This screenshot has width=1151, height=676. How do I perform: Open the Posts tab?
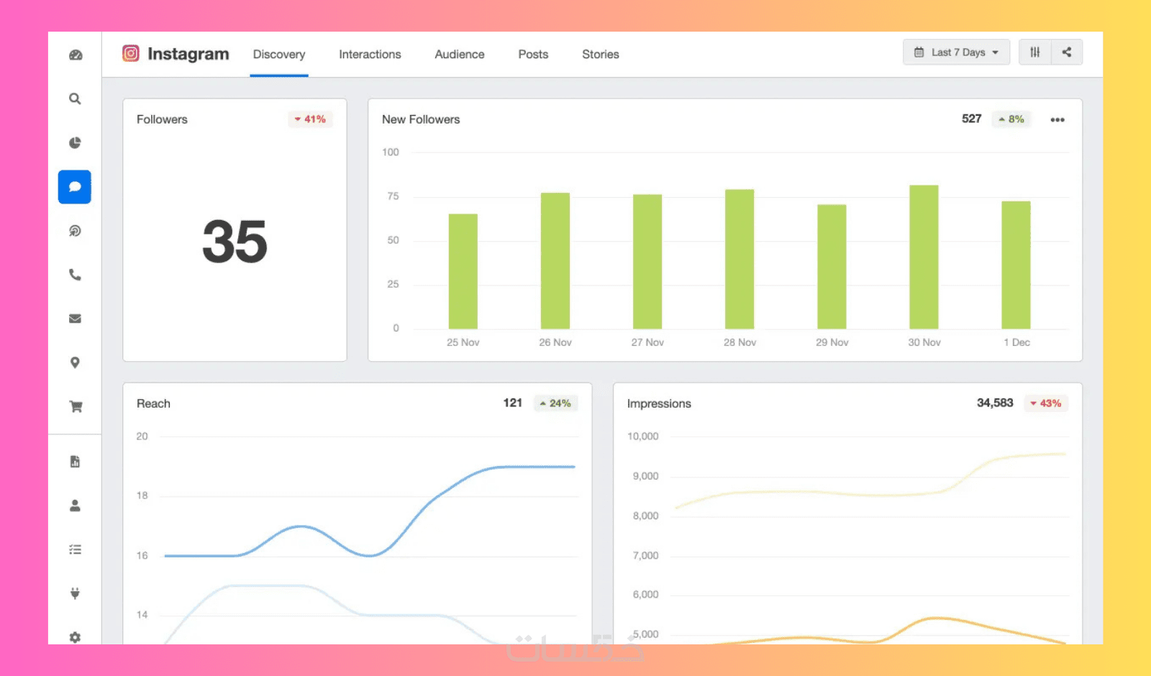(533, 55)
